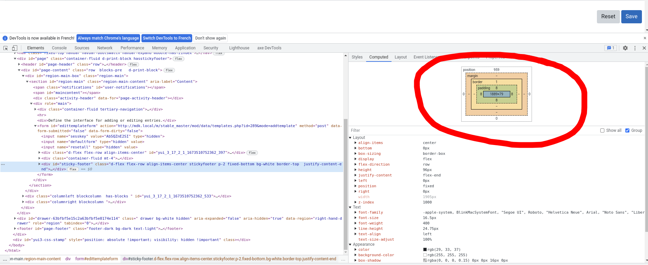Toggle the device toolbar icon
This screenshot has height=265, width=648.
15,48
